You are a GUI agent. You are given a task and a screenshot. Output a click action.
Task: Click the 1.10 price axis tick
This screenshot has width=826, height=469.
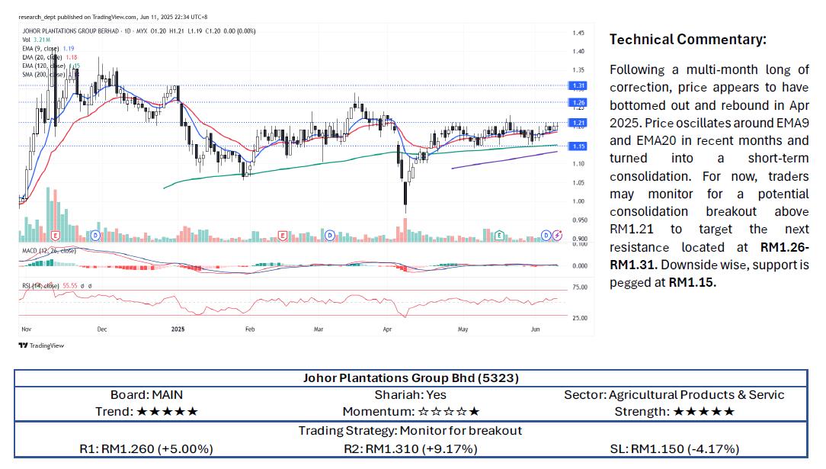578,164
